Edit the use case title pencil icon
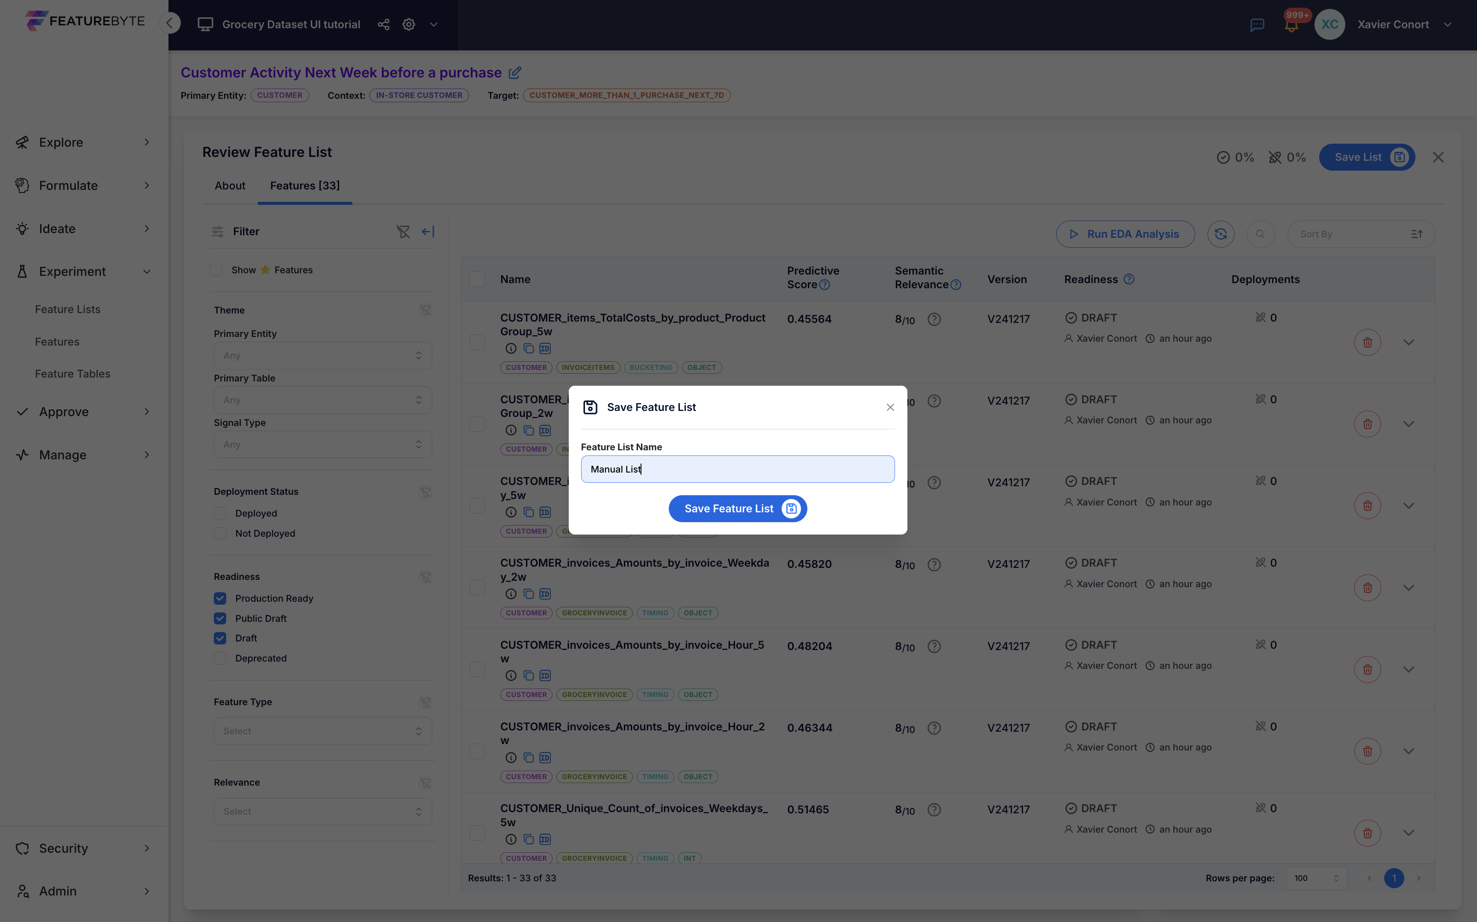The image size is (1477, 922). (x=515, y=73)
